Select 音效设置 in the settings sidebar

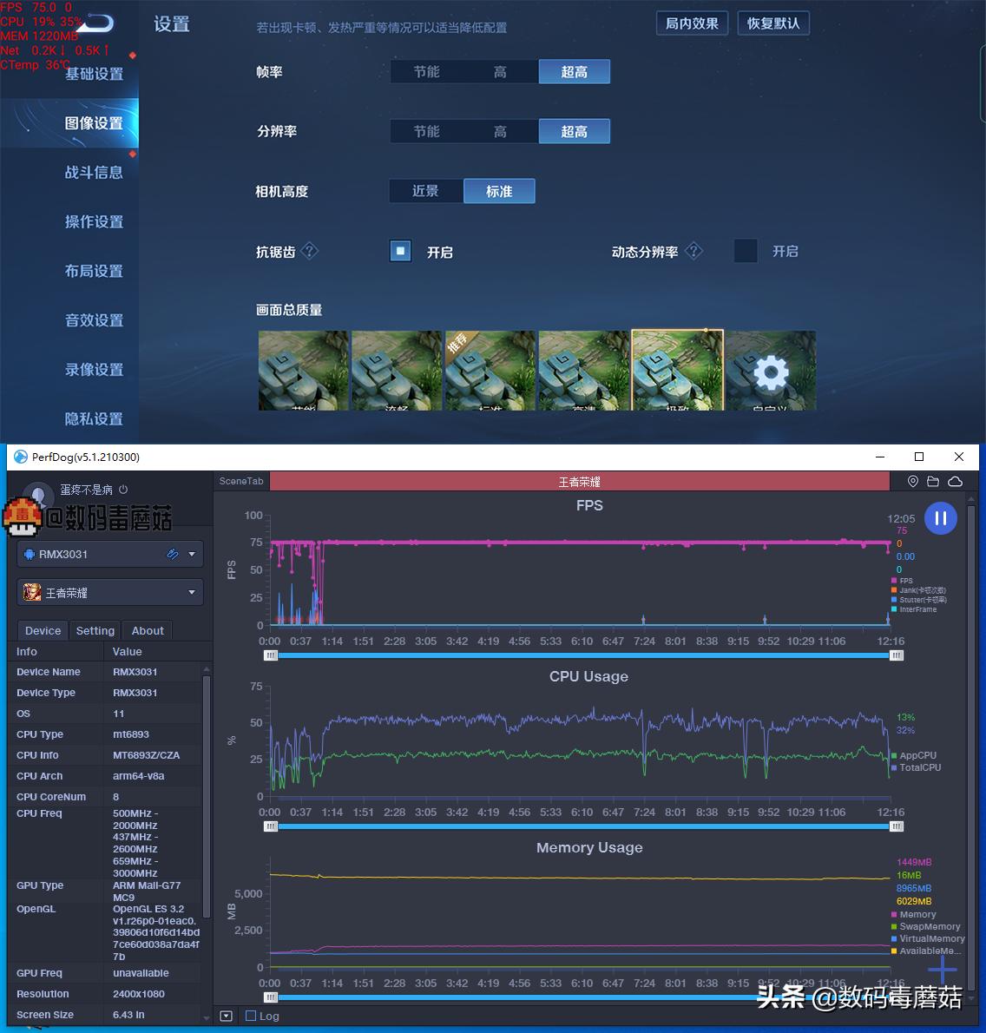[x=95, y=320]
